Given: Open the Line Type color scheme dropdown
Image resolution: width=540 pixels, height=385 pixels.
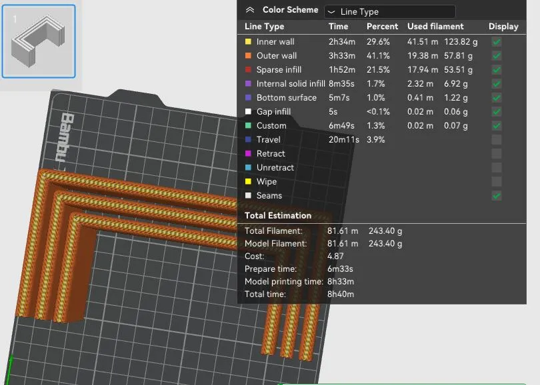Looking at the screenshot, I should [389, 11].
